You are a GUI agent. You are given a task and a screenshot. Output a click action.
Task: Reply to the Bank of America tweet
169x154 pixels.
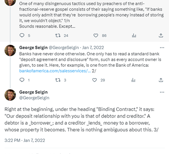coord(22,80)
